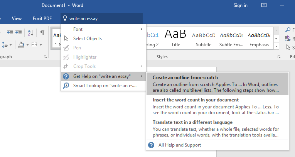Click the Highlighter tool icon

click(66, 57)
